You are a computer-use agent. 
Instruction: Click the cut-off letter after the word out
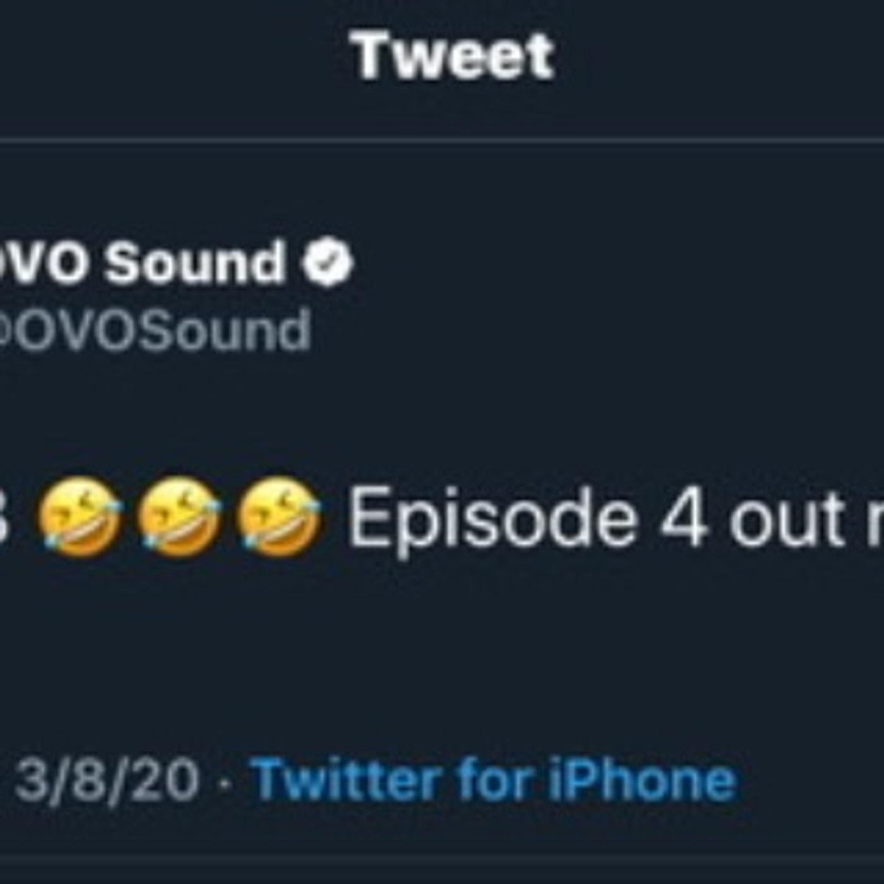click(875, 522)
